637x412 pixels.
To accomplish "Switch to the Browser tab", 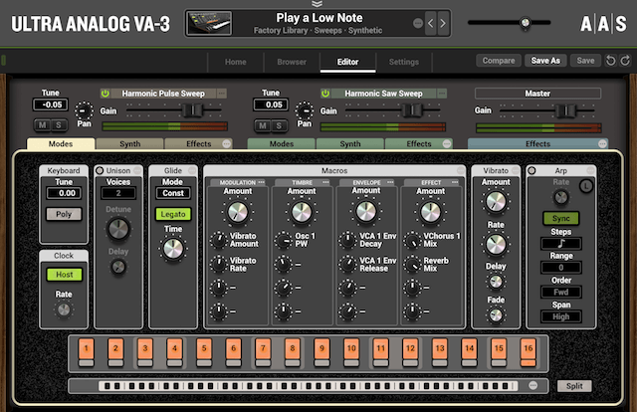I will point(292,62).
